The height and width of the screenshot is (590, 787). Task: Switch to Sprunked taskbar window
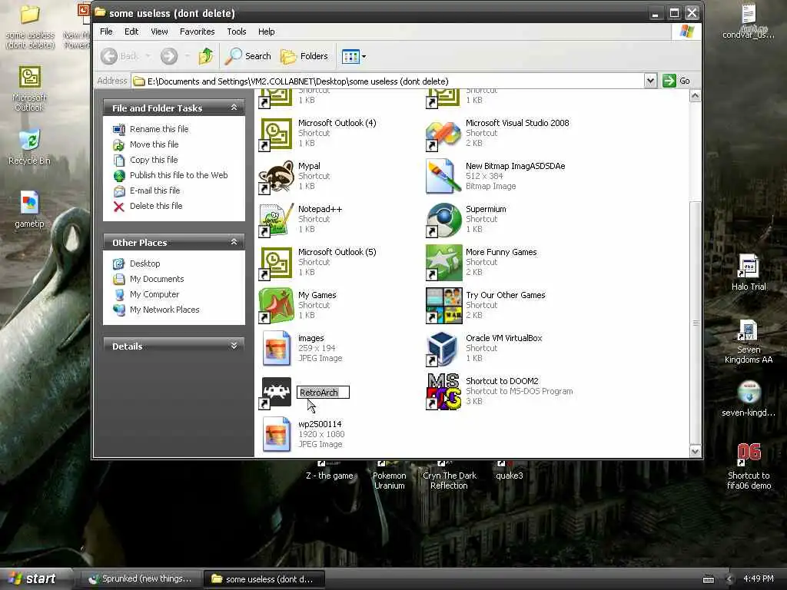[x=141, y=579]
